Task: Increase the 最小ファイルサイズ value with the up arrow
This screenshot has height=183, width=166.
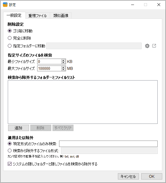Action: pos(63,60)
